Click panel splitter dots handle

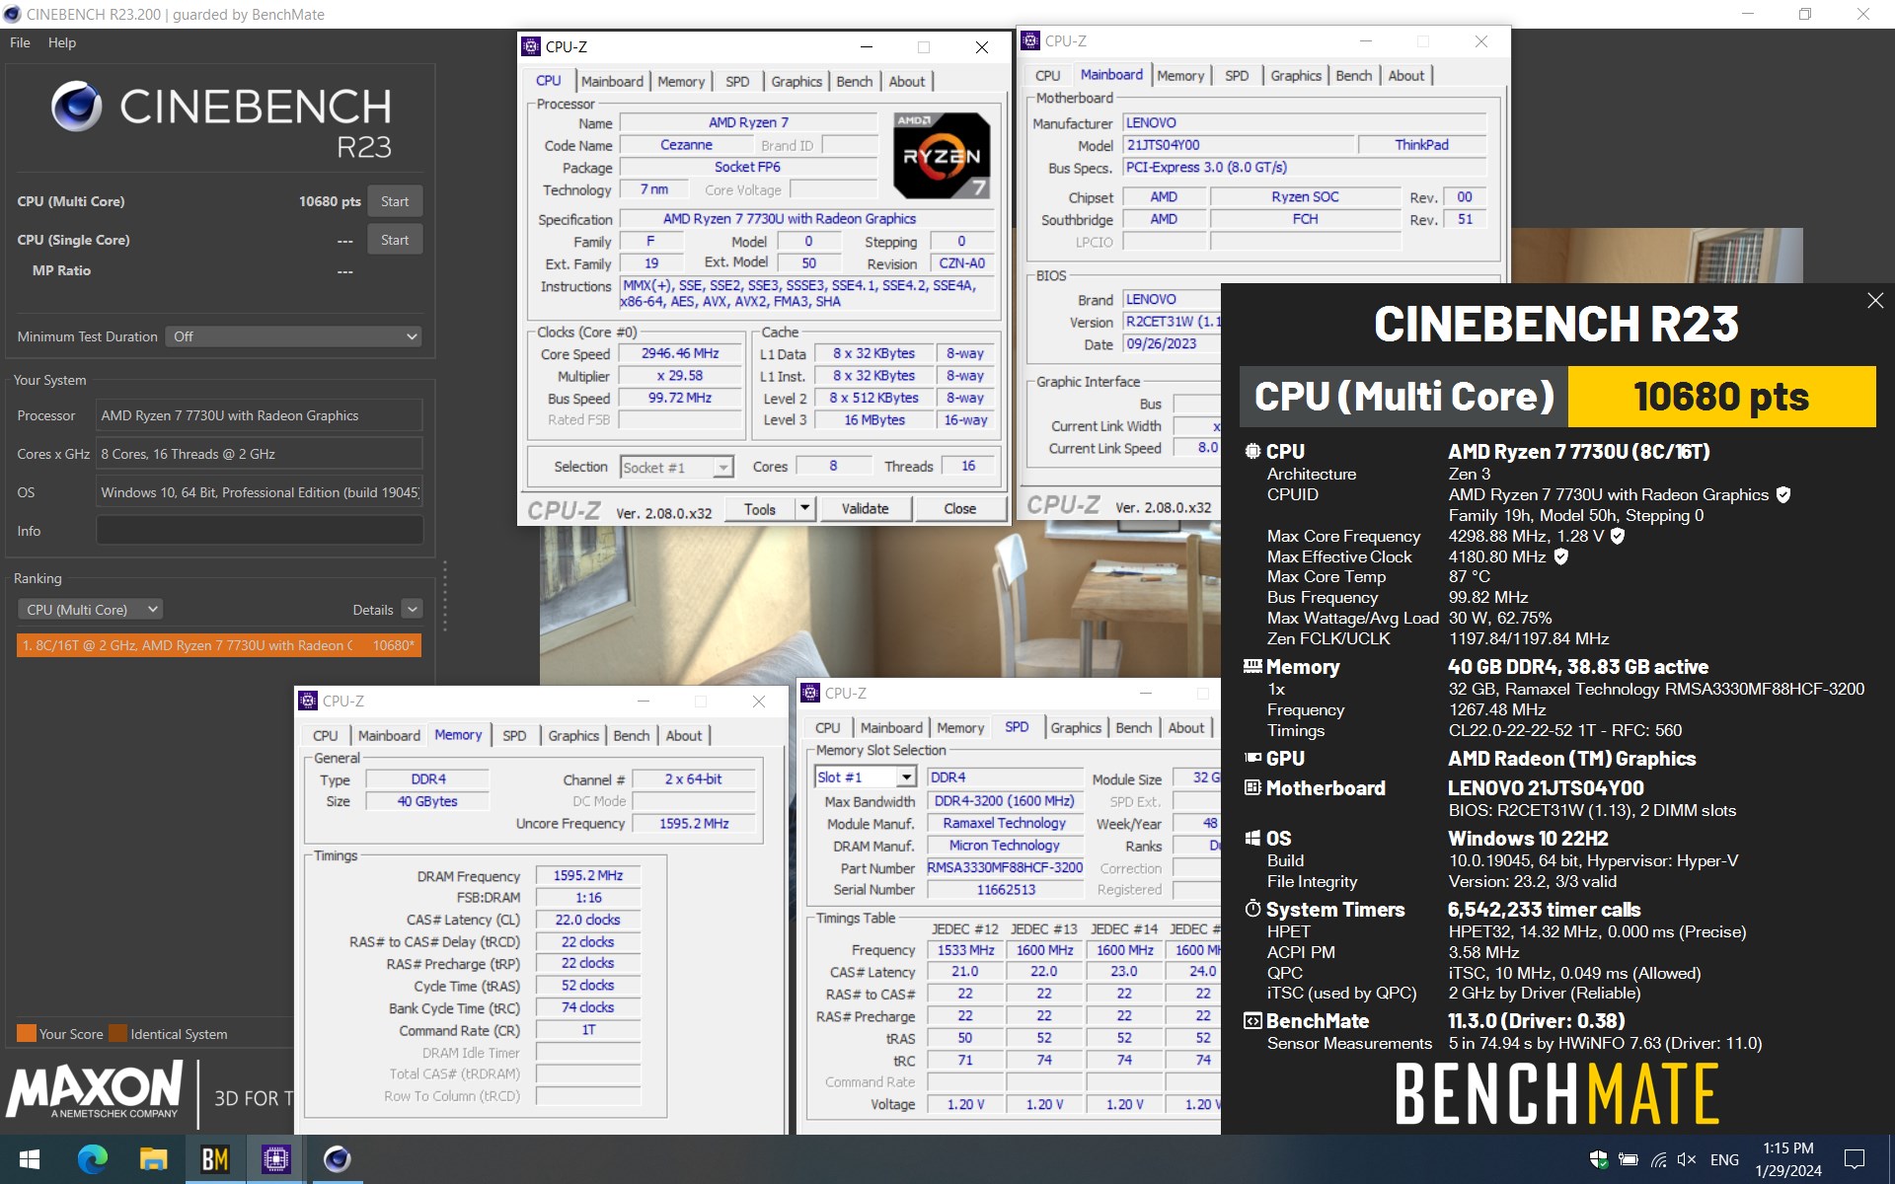click(x=445, y=596)
